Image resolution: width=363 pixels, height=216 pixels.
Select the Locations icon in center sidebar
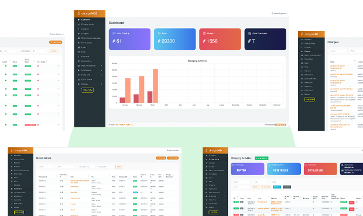click(x=78, y=29)
